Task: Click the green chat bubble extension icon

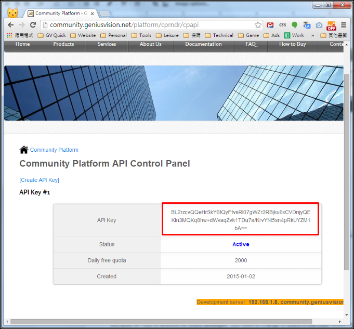Action: (x=294, y=25)
